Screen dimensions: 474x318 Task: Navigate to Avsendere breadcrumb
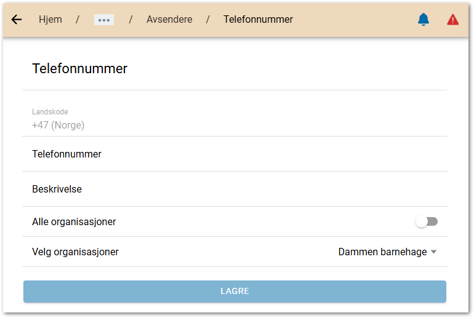tap(169, 20)
